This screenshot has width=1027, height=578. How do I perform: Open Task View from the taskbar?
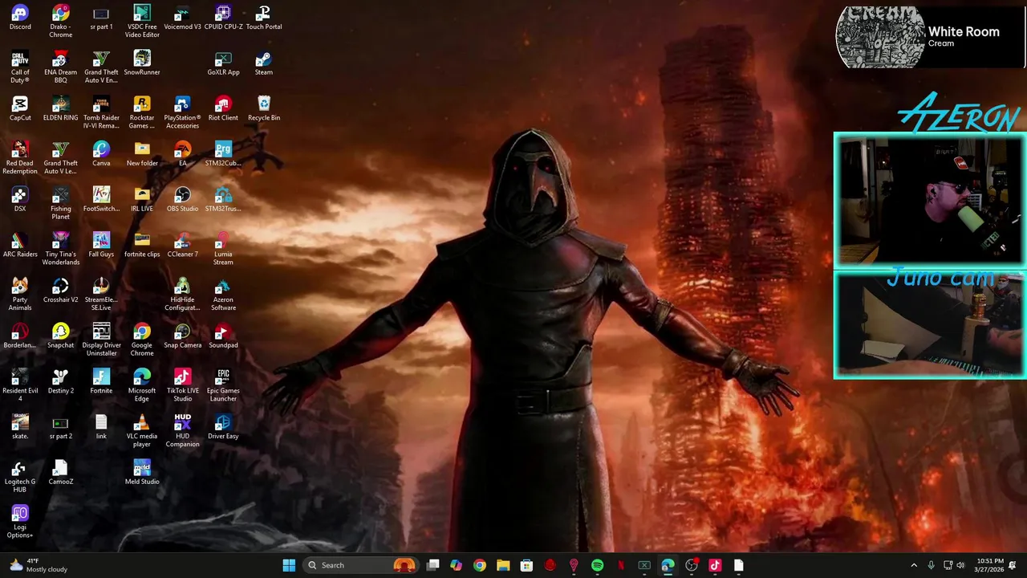(x=432, y=565)
